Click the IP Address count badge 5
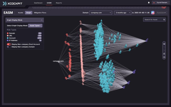This screenshot has height=107, width=171. 40,40
